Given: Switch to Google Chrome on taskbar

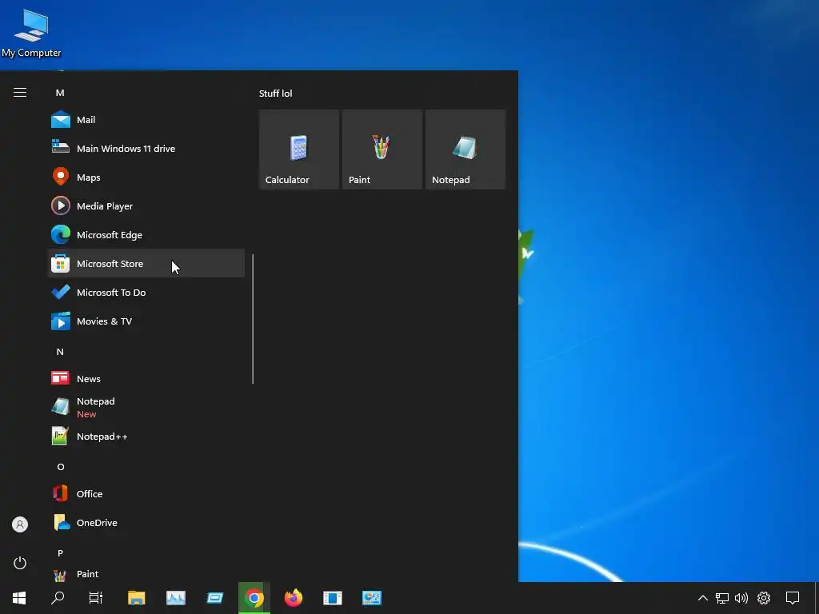Looking at the screenshot, I should (254, 598).
